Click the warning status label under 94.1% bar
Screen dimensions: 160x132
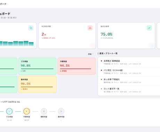(x=63, y=71)
